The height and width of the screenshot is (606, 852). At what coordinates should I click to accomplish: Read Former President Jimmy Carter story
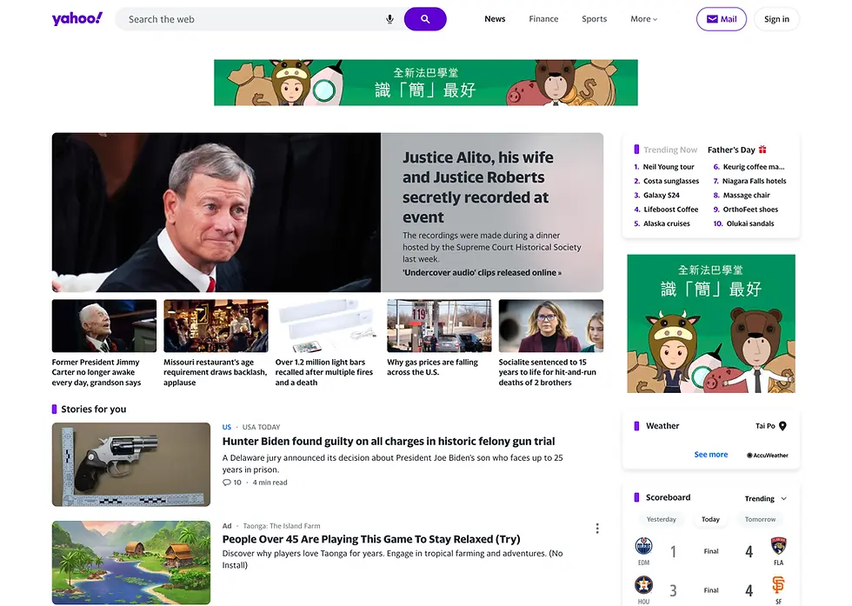[x=97, y=372]
